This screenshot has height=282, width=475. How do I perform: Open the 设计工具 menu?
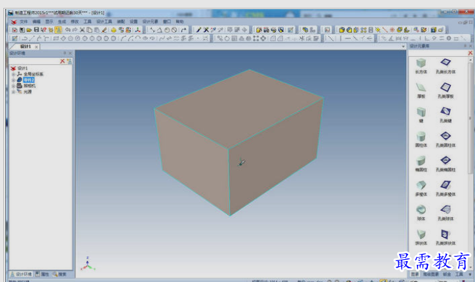(104, 22)
